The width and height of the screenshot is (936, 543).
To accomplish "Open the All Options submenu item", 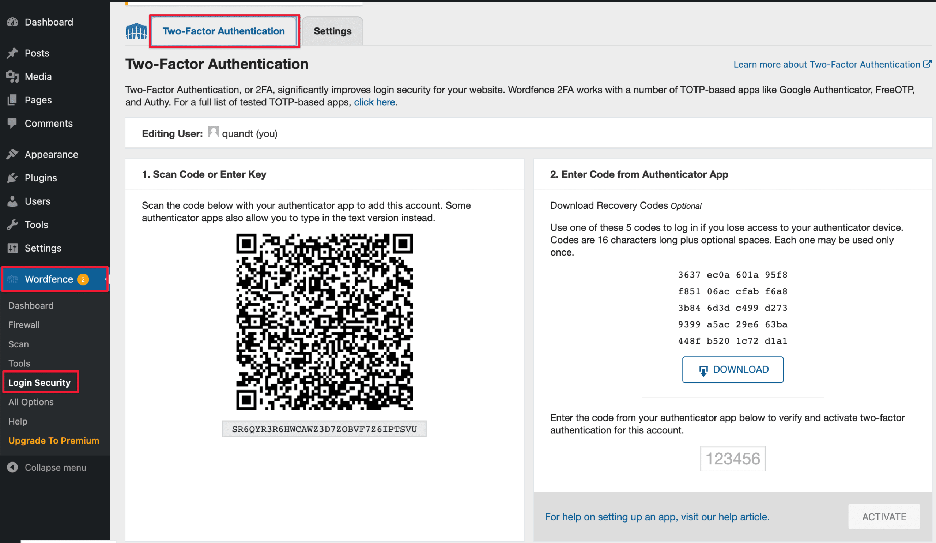I will tap(31, 402).
